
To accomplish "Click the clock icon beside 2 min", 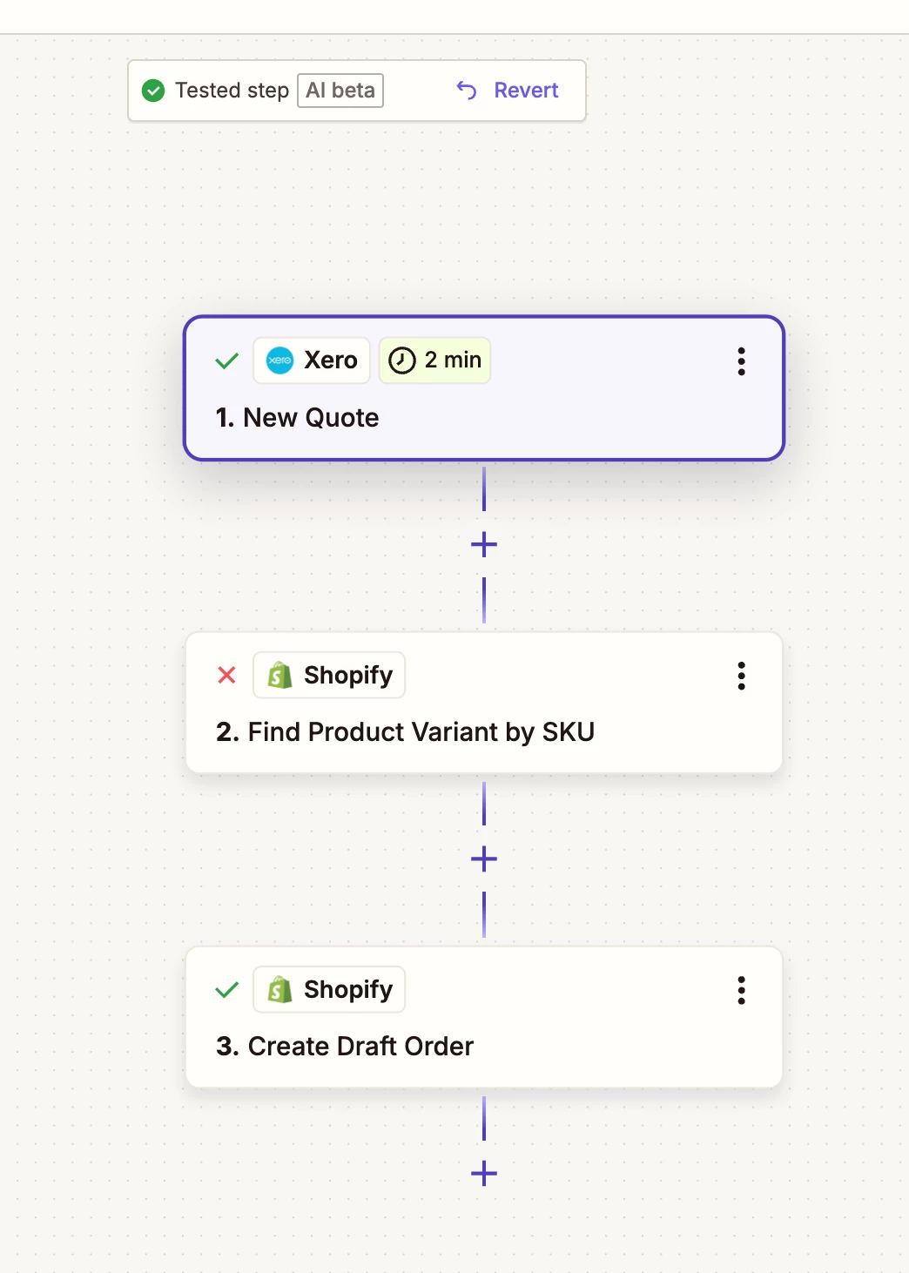I will [x=402, y=360].
